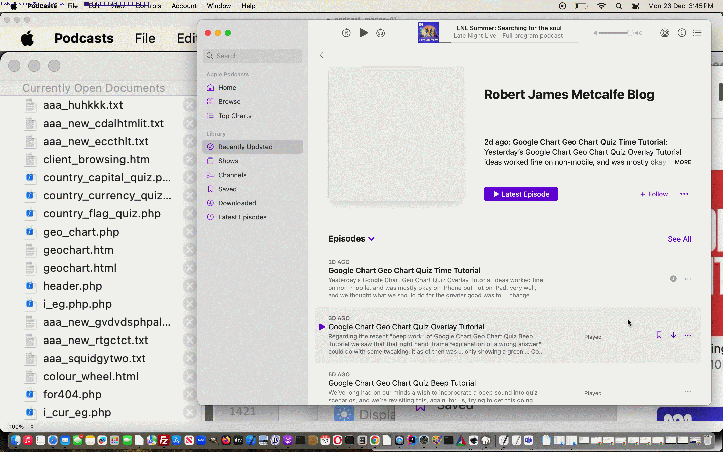Open the Music app in Dock

click(x=28, y=440)
